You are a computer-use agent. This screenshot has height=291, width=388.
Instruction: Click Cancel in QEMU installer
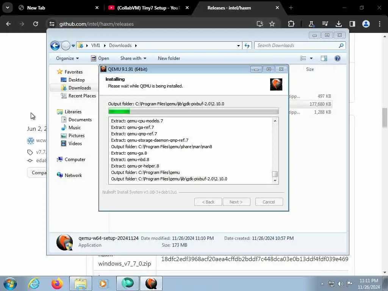(x=269, y=202)
